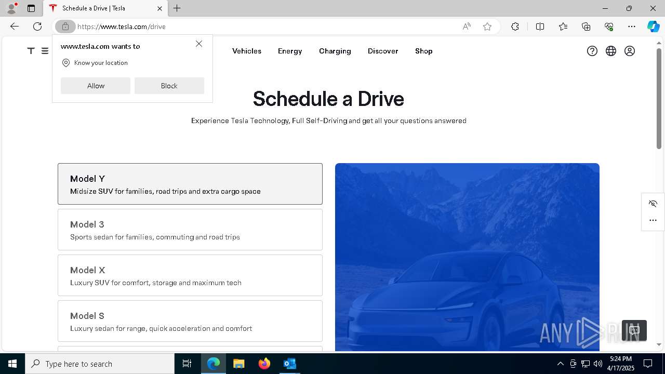Open the account profile icon
Screen dimensions: 665x374
coord(630,51)
